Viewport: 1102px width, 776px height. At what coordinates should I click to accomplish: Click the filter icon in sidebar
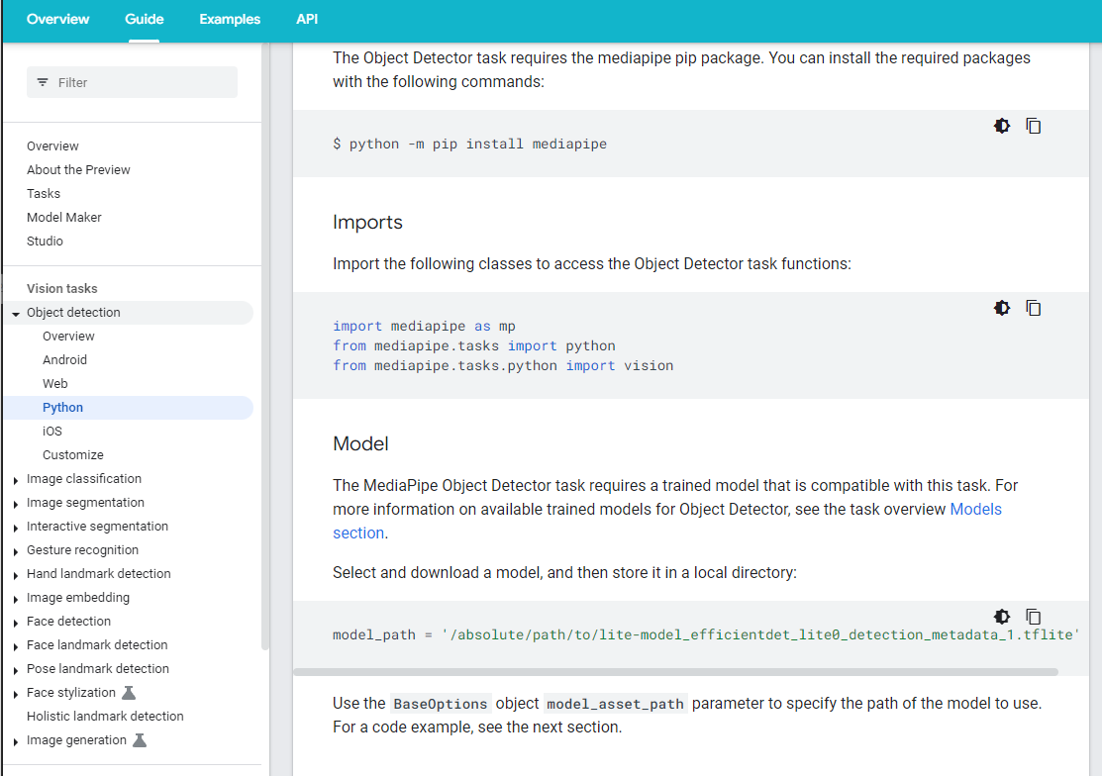(43, 82)
